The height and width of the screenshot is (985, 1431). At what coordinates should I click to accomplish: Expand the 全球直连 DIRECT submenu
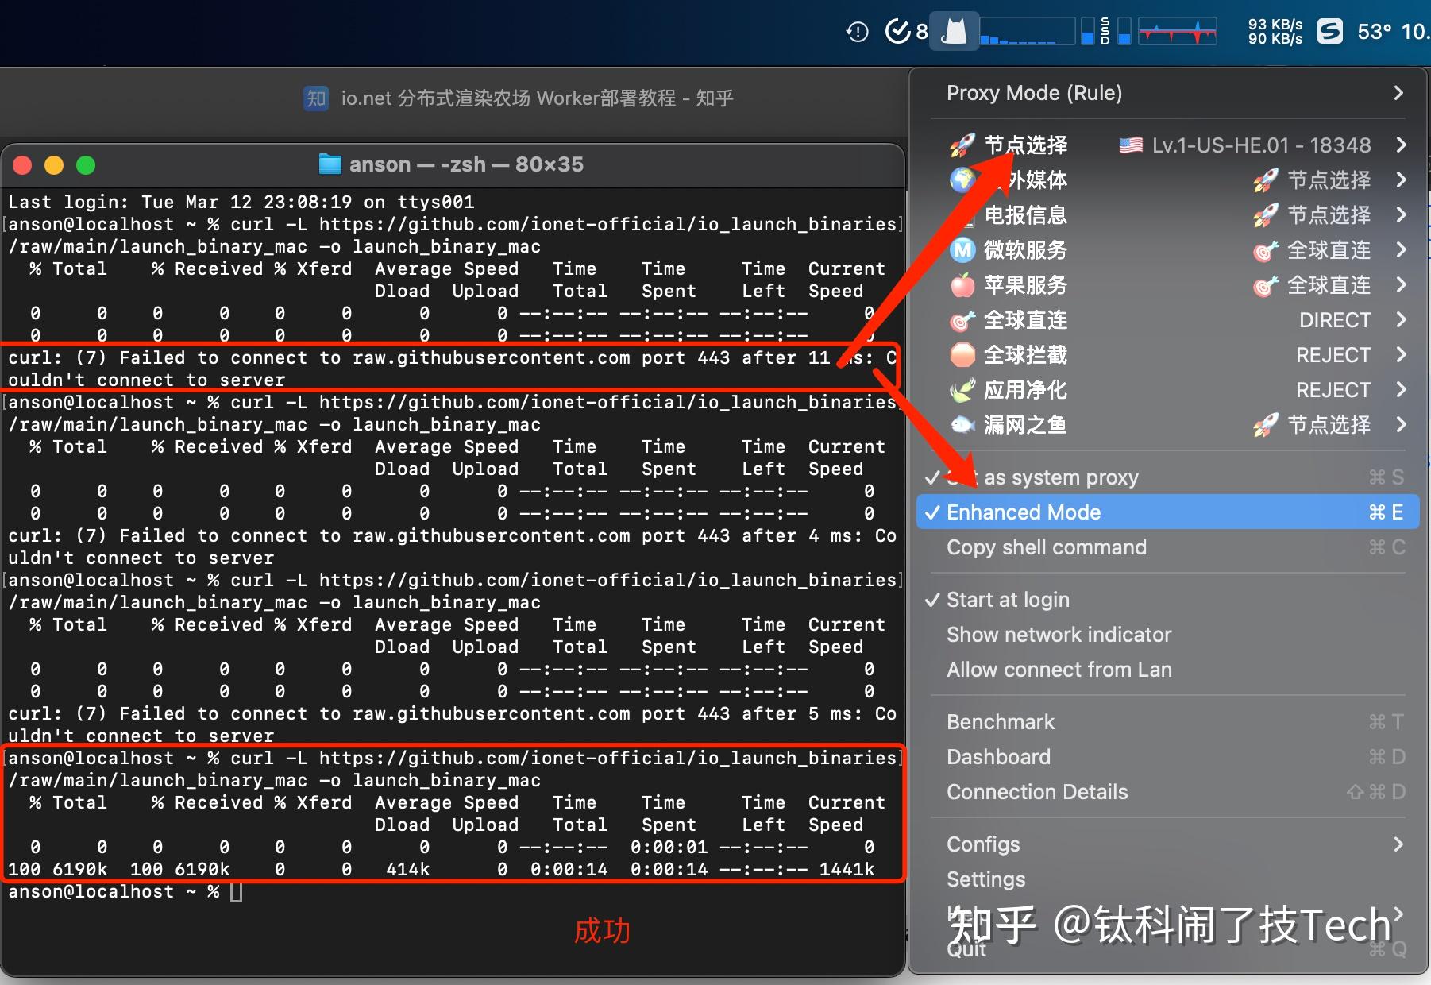coord(1168,320)
